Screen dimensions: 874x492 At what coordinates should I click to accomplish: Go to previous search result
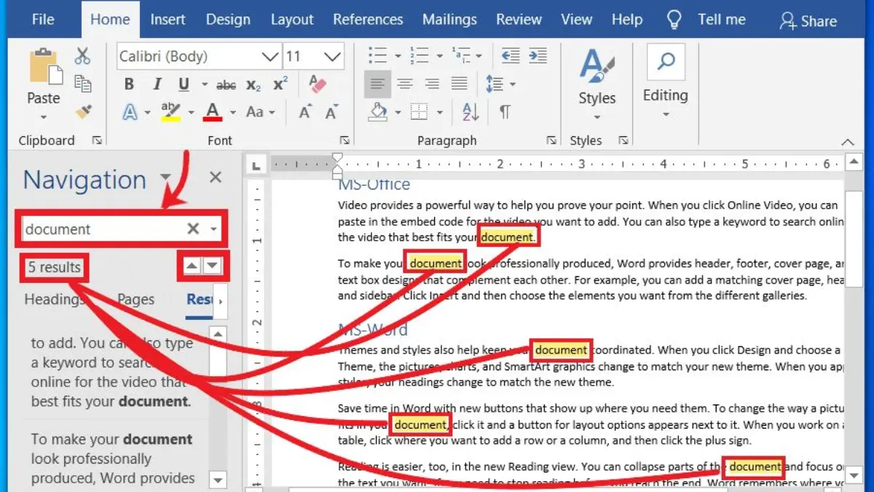point(192,266)
